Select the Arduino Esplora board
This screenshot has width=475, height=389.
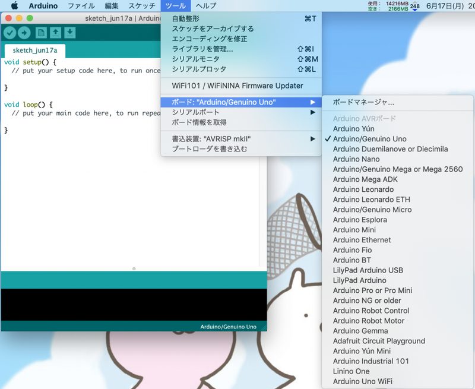[x=397, y=220]
